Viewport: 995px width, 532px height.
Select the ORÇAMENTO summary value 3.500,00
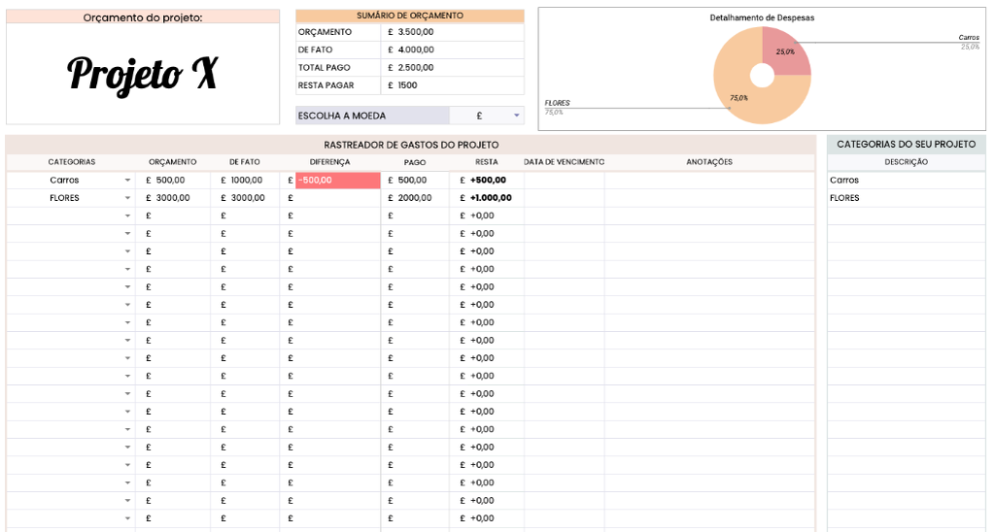415,32
